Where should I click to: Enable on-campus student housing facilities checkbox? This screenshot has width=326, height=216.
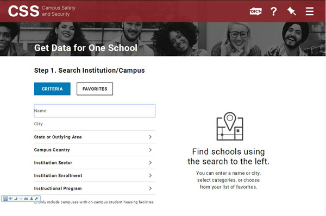click(36, 202)
